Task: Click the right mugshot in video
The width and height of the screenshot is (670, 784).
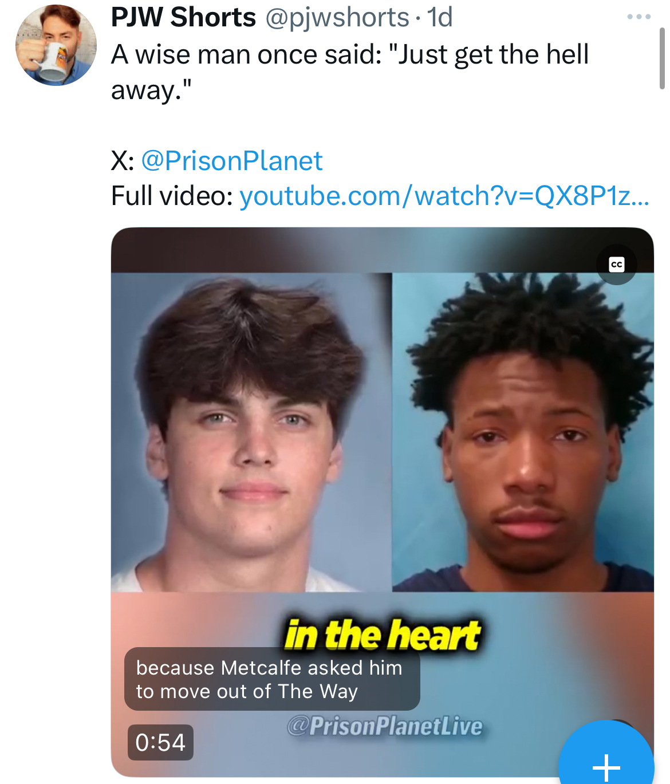Action: [523, 432]
